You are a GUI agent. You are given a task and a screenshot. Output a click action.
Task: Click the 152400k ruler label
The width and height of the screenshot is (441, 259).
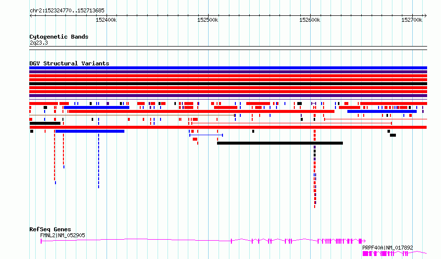[x=106, y=20]
